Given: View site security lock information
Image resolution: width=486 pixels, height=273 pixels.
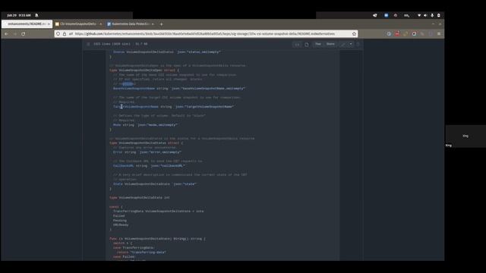Looking at the screenshot, I should click(x=65, y=33).
